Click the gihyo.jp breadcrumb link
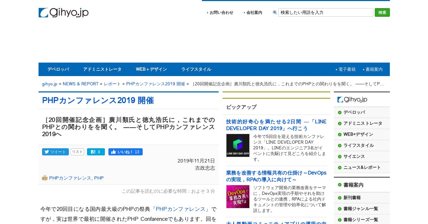Viewport: 428px width, 224px height. [50, 84]
